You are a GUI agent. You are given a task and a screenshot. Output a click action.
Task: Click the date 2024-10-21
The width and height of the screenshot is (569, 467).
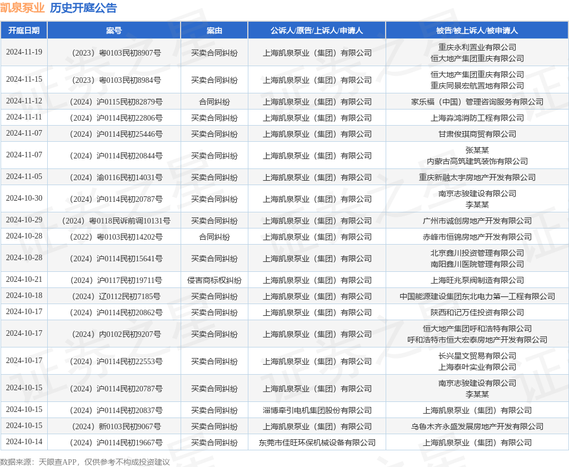(x=24, y=279)
